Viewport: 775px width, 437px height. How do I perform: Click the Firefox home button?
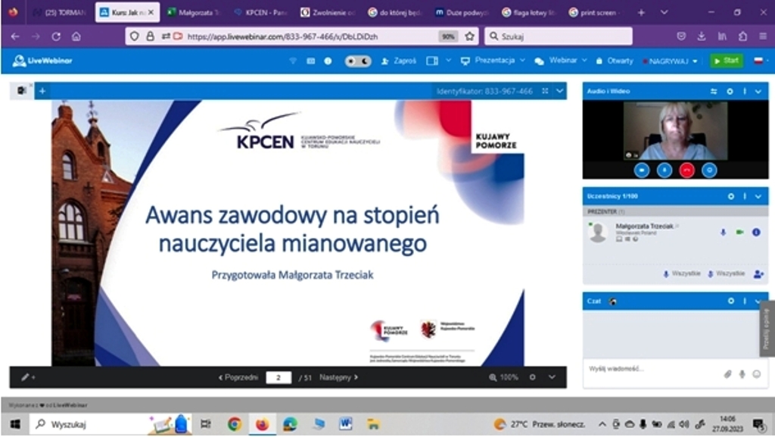tap(76, 36)
